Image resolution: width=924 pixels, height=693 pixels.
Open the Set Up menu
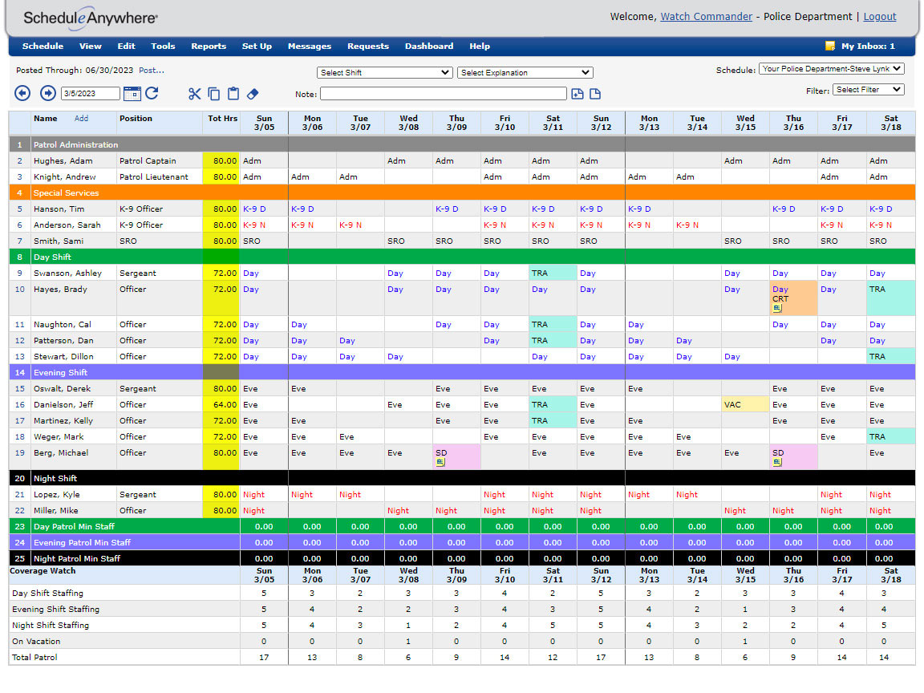tap(257, 46)
